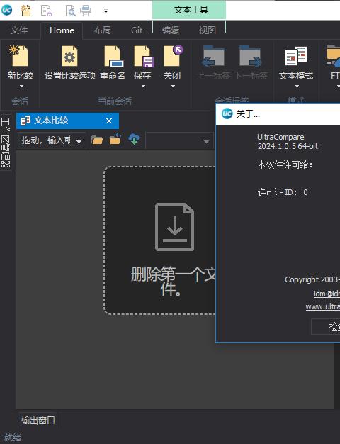Click the 文本模式 text mode icon
340x444 pixels.
click(x=296, y=56)
